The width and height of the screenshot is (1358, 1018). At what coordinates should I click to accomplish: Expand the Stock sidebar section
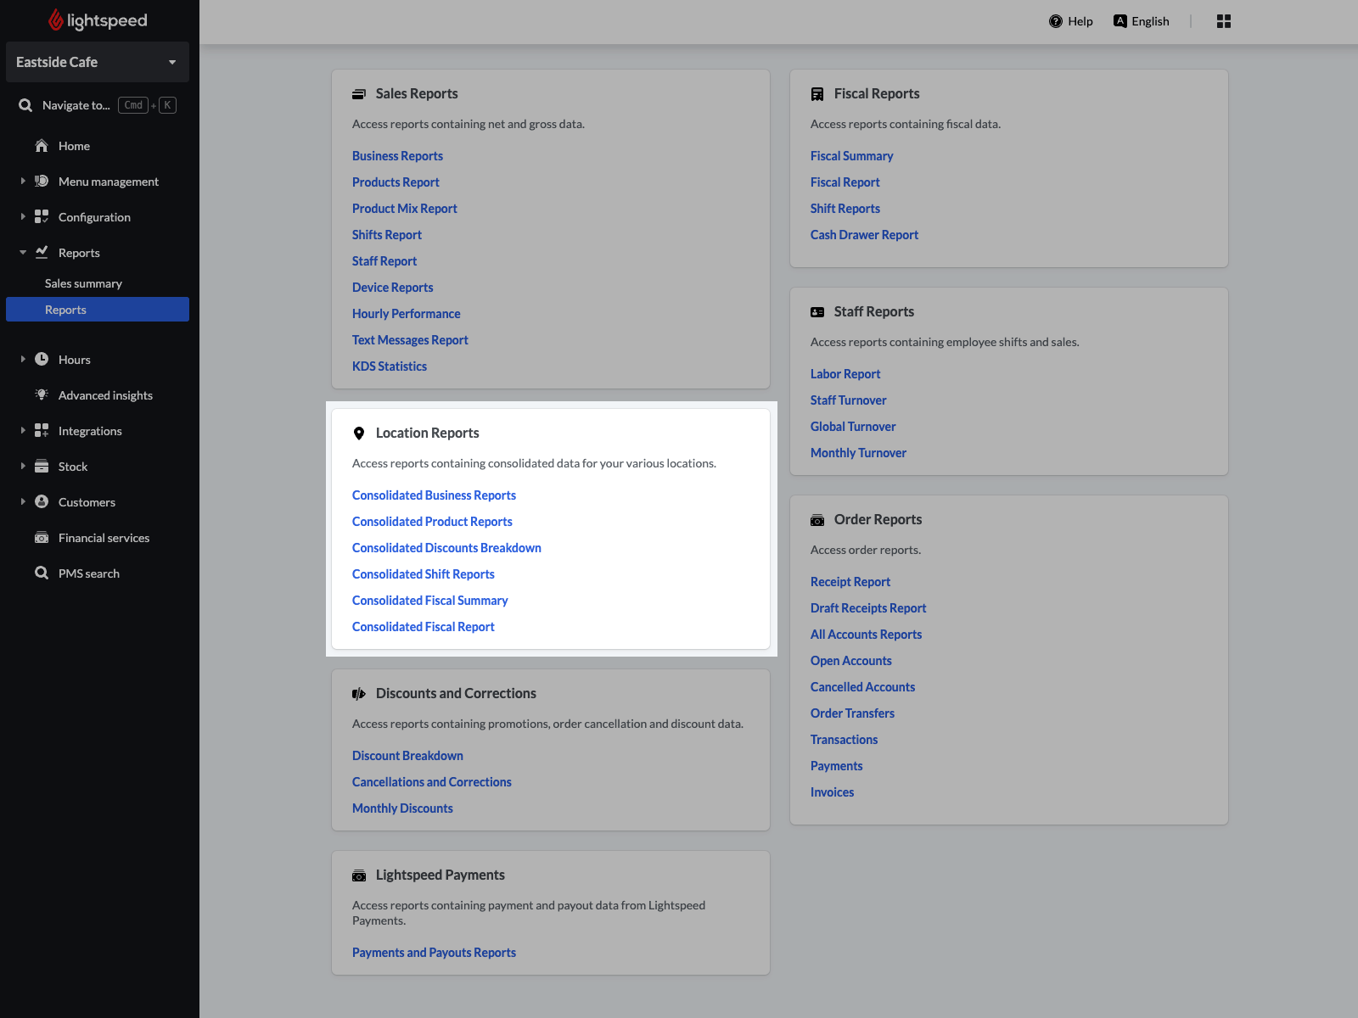23,467
